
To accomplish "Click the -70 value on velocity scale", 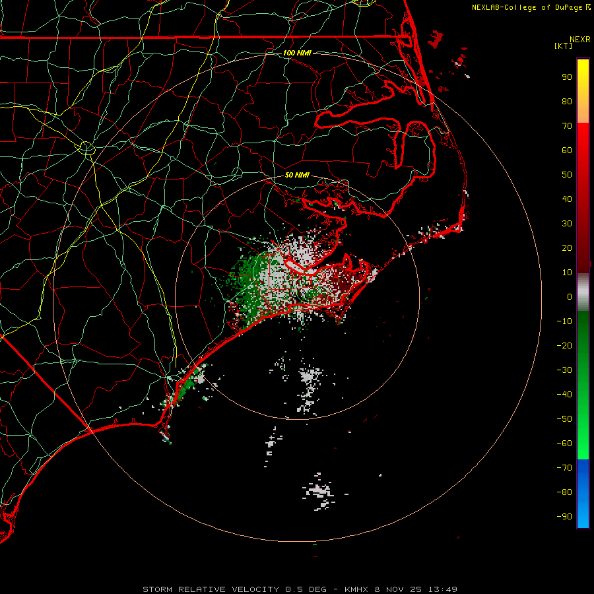I will (x=564, y=468).
